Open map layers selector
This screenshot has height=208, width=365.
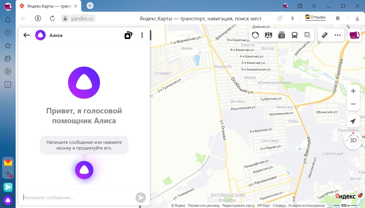coord(307,35)
